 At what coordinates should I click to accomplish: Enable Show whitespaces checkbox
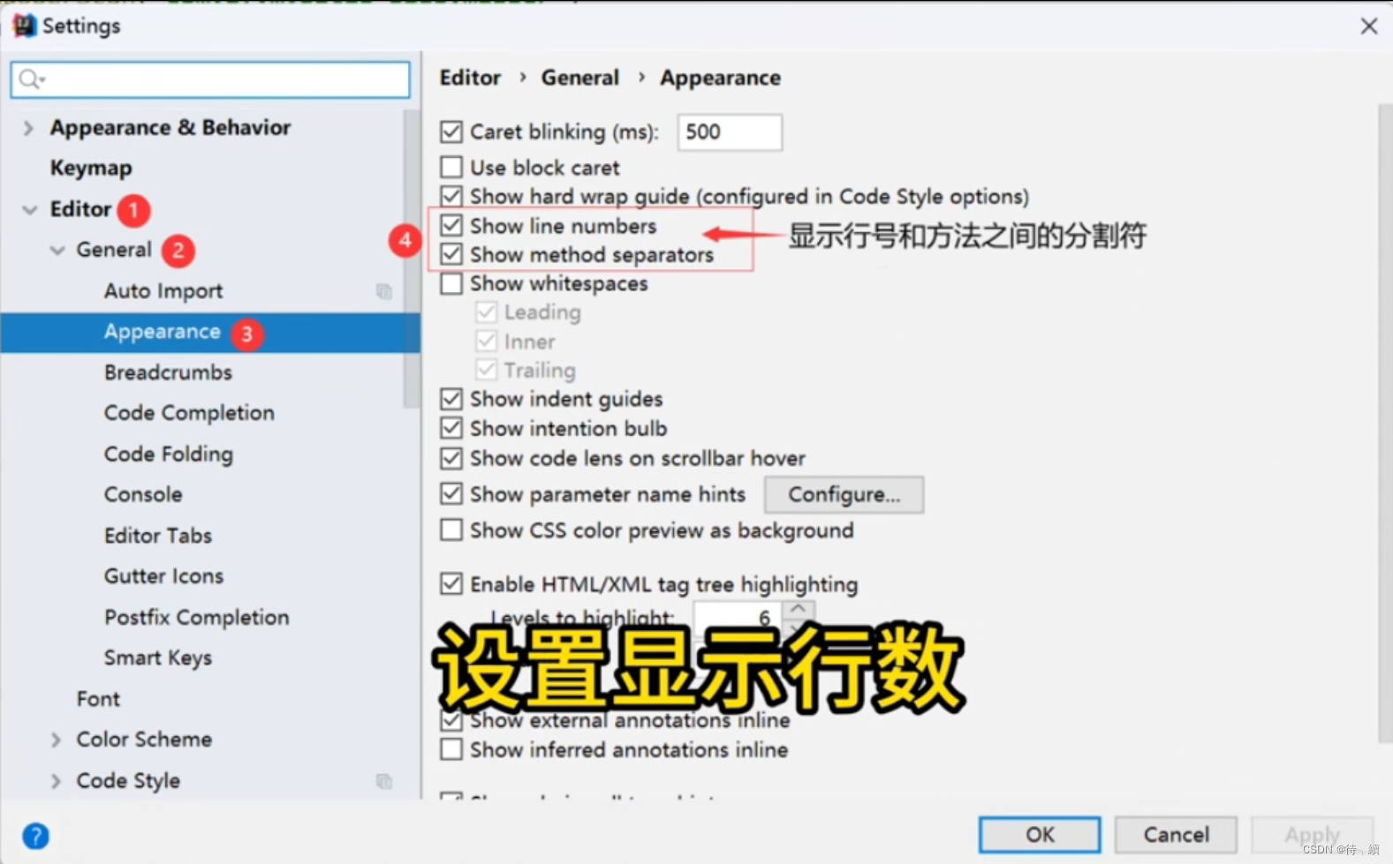[x=451, y=283]
